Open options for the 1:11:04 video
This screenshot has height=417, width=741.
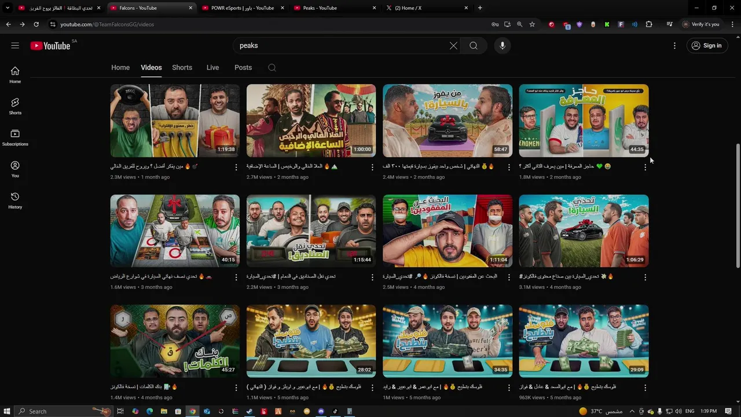coord(509,277)
